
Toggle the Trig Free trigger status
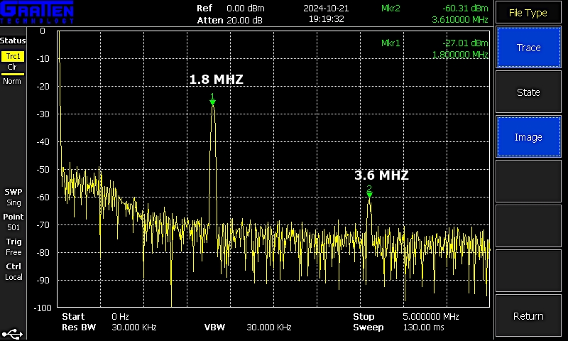tap(13, 247)
